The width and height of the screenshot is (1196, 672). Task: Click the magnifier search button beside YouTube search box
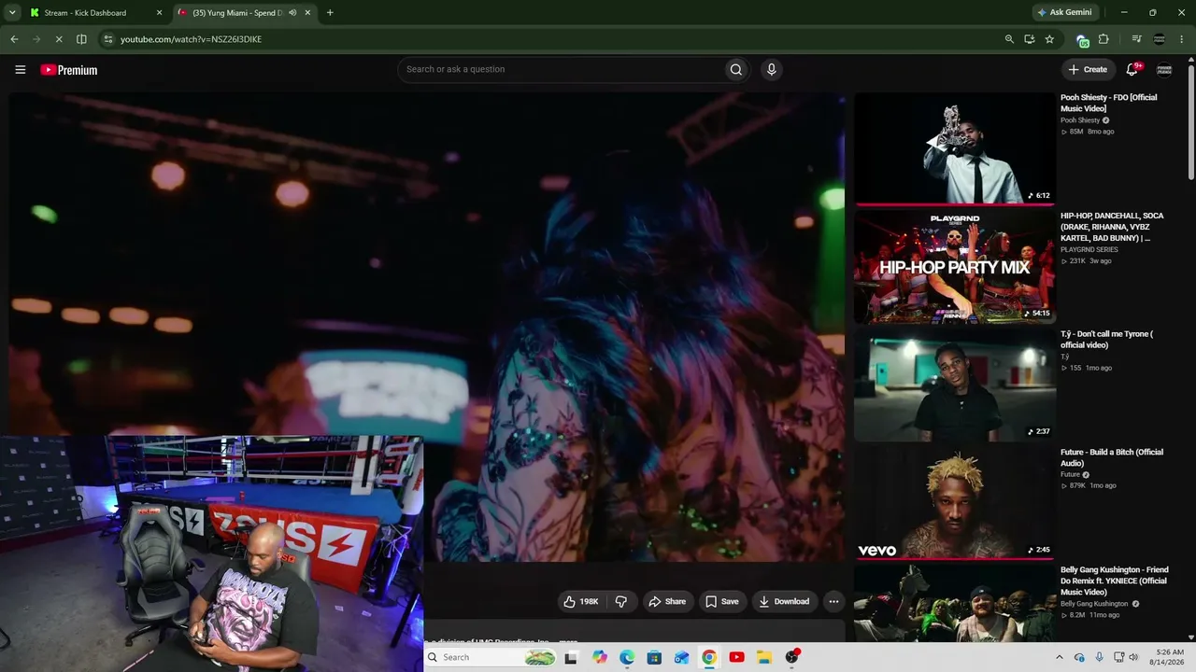coord(736,69)
